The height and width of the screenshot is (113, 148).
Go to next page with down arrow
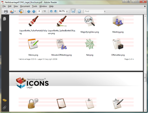click(34, 11)
